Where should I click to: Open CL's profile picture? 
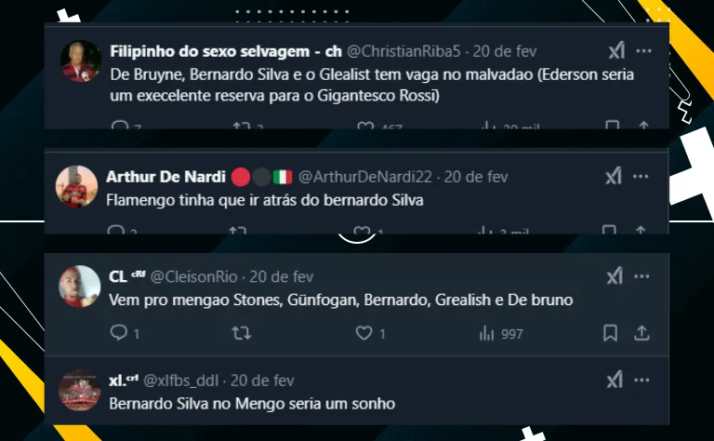(x=79, y=286)
